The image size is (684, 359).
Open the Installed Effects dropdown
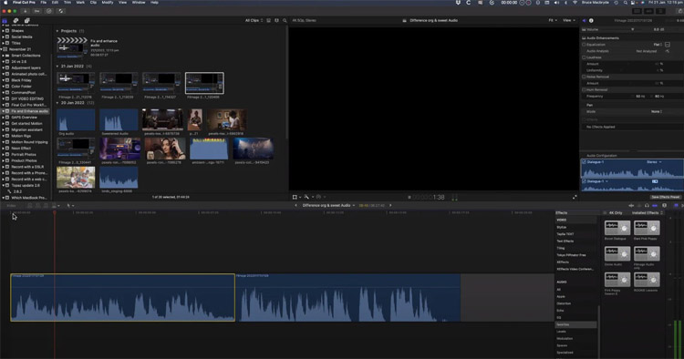[x=648, y=212]
